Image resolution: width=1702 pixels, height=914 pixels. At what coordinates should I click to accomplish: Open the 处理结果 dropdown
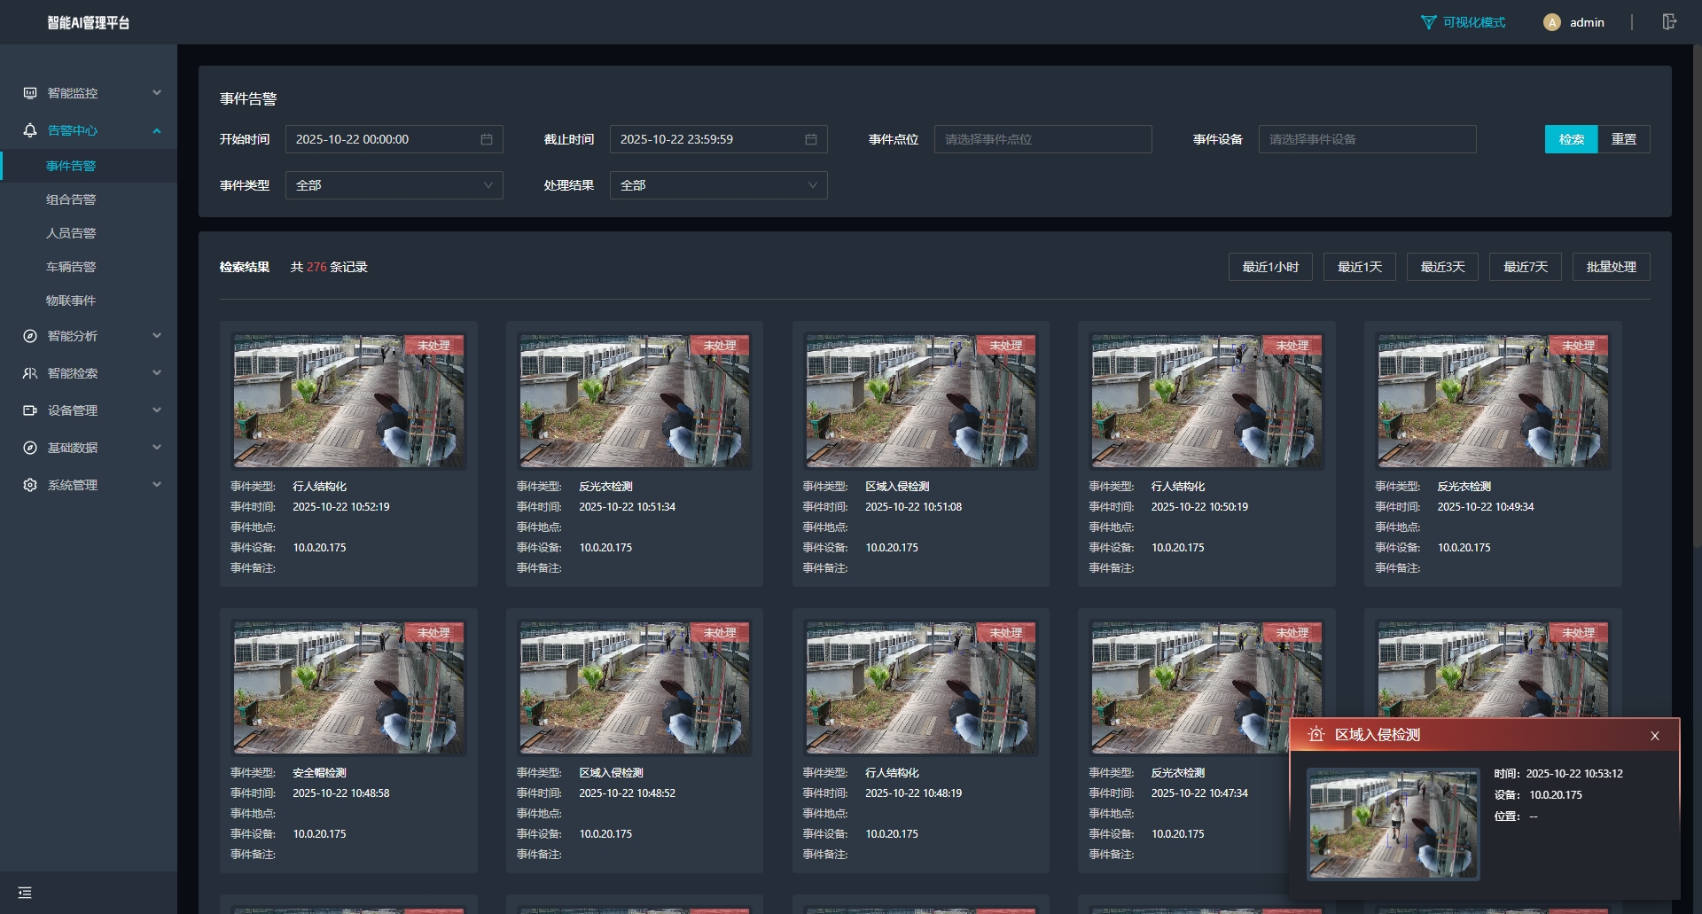[x=719, y=185]
